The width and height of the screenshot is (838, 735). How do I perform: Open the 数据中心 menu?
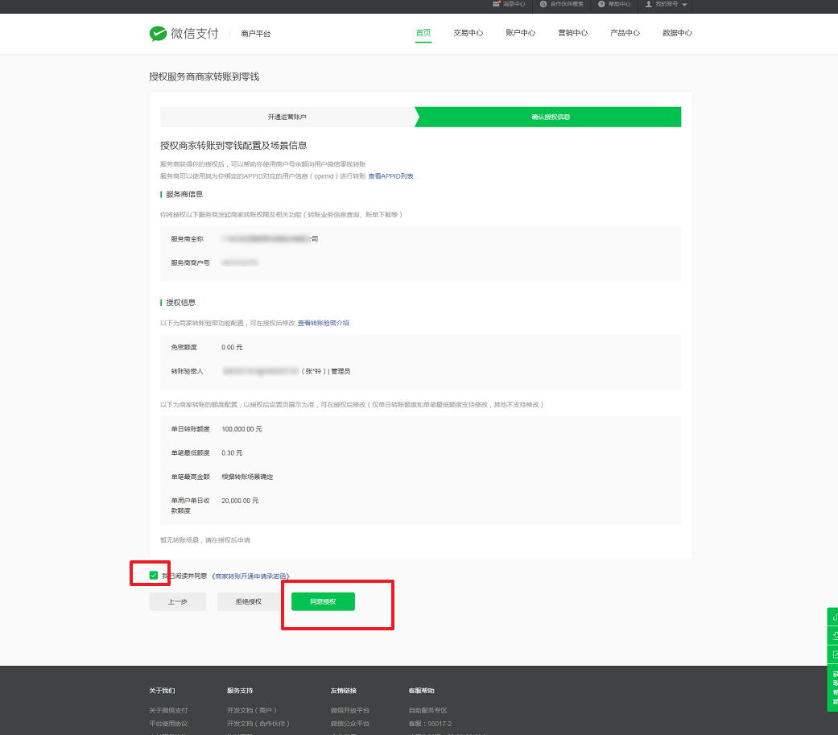click(x=677, y=33)
